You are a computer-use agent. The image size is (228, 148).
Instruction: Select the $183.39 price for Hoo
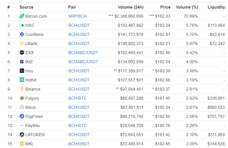[x=163, y=71]
